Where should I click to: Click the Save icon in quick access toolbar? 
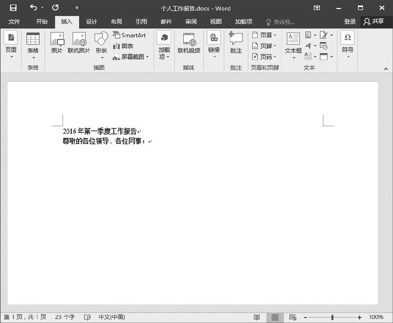pos(13,8)
